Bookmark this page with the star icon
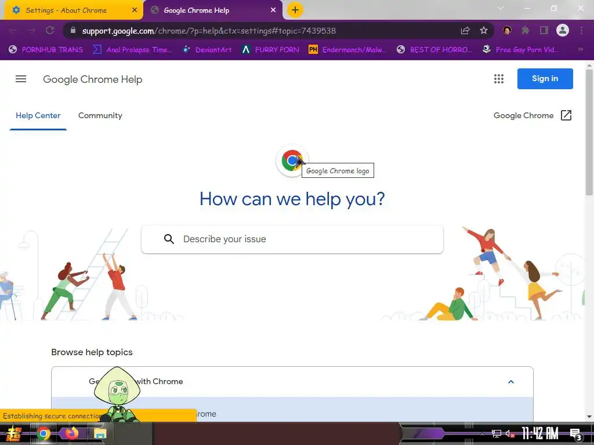Screen dimensions: 594x445 (484, 31)
